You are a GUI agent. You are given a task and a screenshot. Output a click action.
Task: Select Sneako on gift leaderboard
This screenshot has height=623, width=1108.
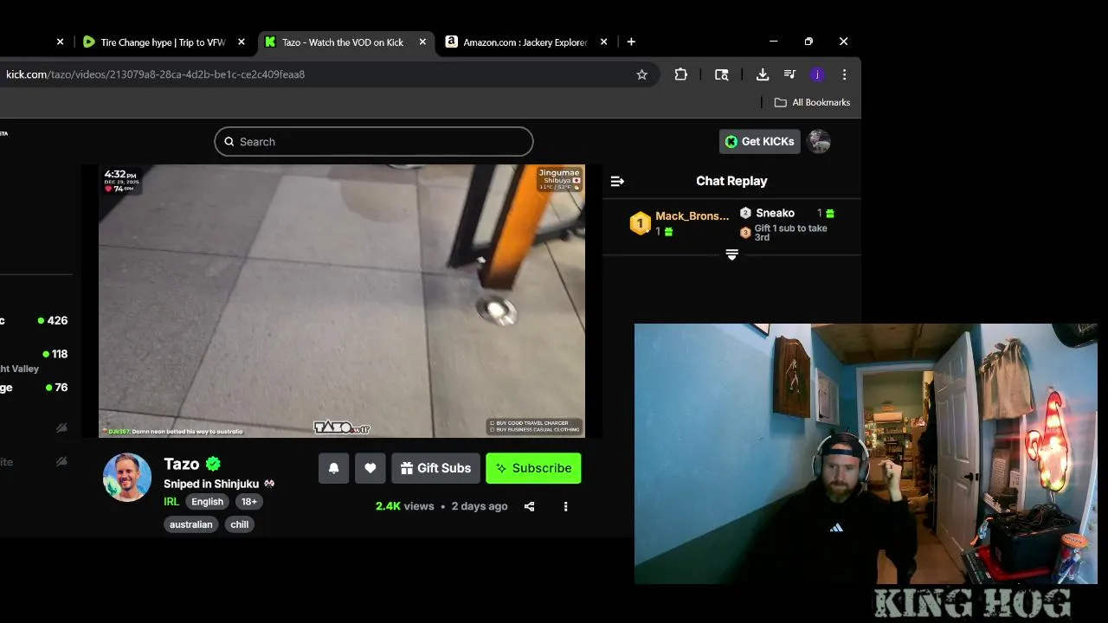(x=775, y=213)
